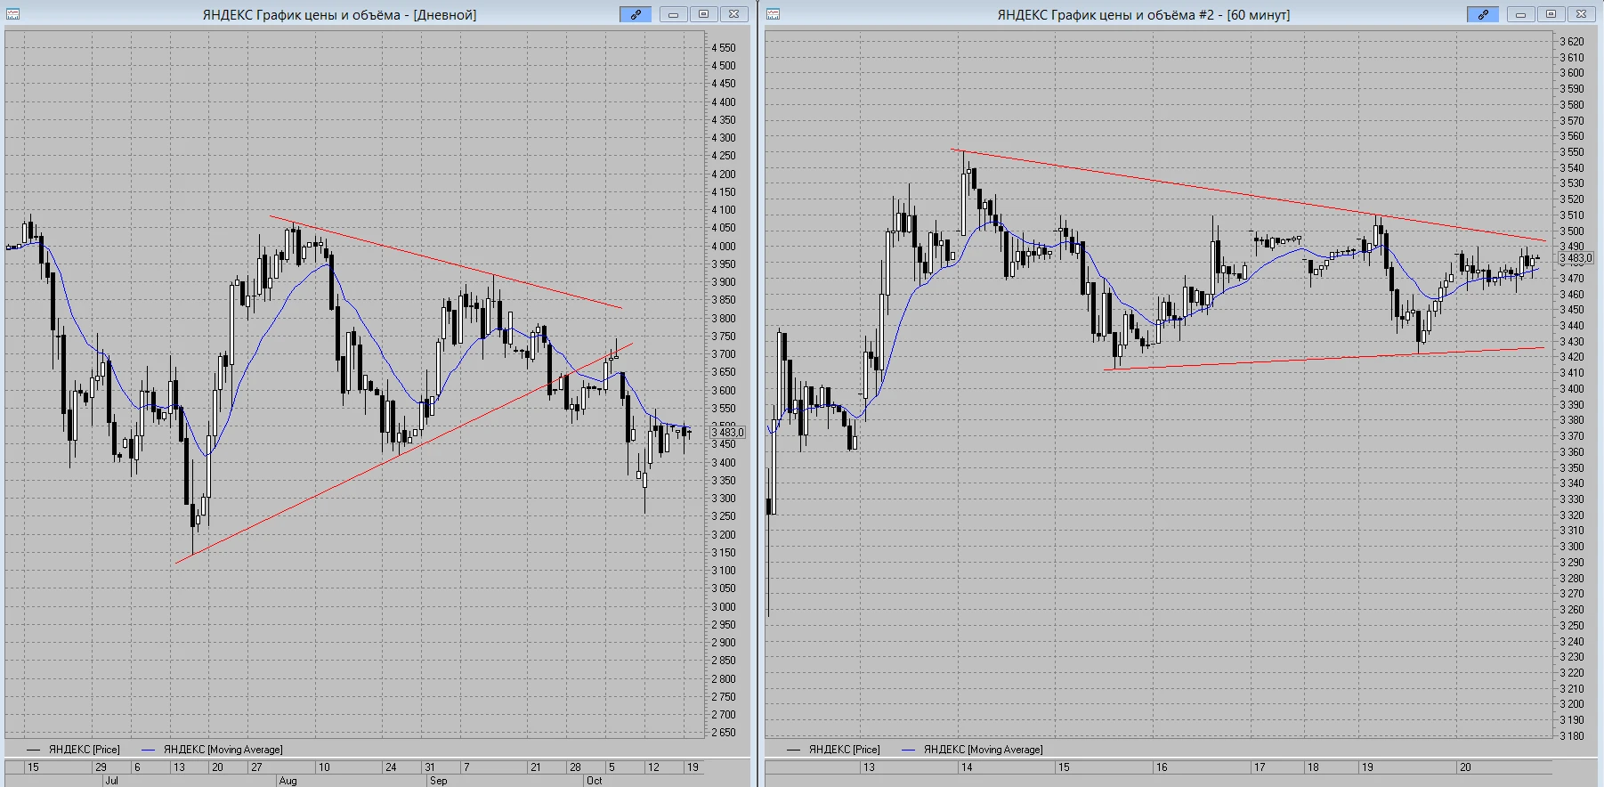Click the Oct month label on the daily time axis
Viewport: 1604px width, 787px height.
point(594,781)
